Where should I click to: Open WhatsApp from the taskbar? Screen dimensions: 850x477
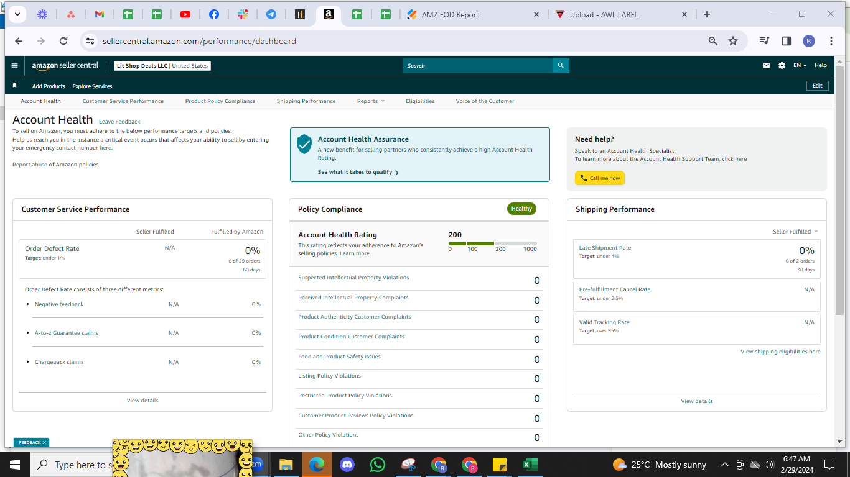(x=378, y=465)
